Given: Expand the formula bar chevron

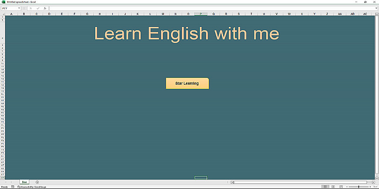Looking at the screenshot, I should (x=376, y=8).
